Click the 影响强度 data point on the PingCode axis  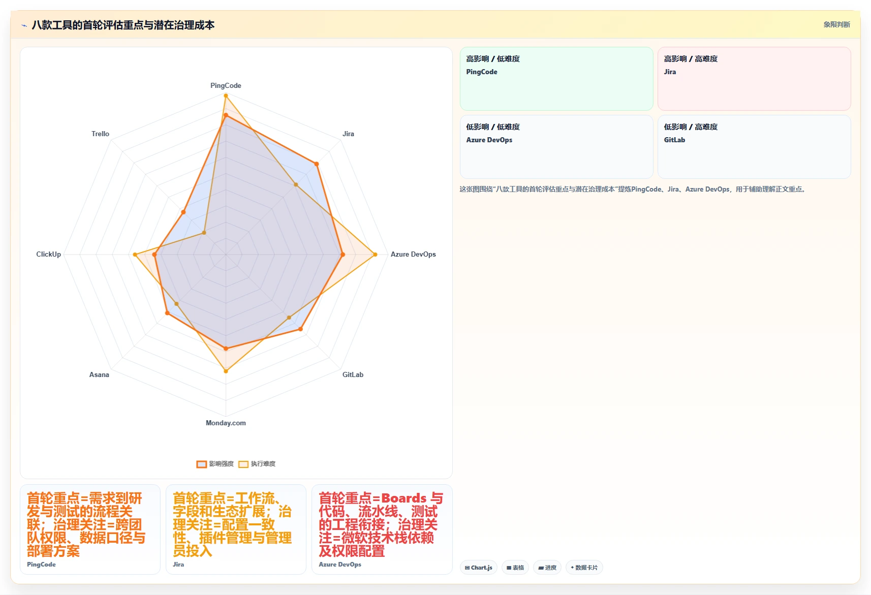pos(226,115)
